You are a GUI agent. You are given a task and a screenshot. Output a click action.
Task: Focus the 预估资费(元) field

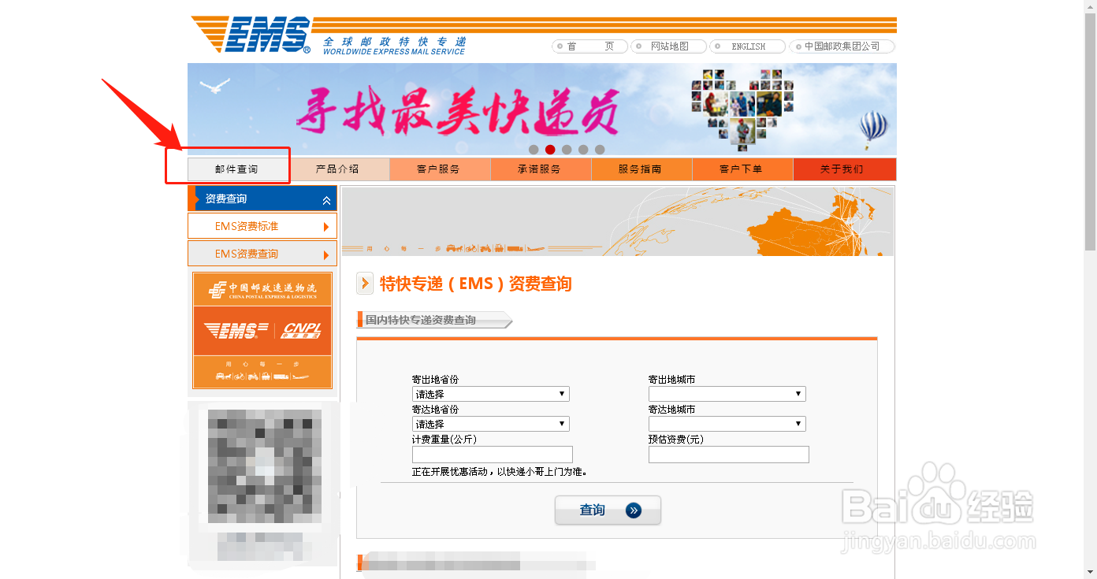tap(729, 455)
